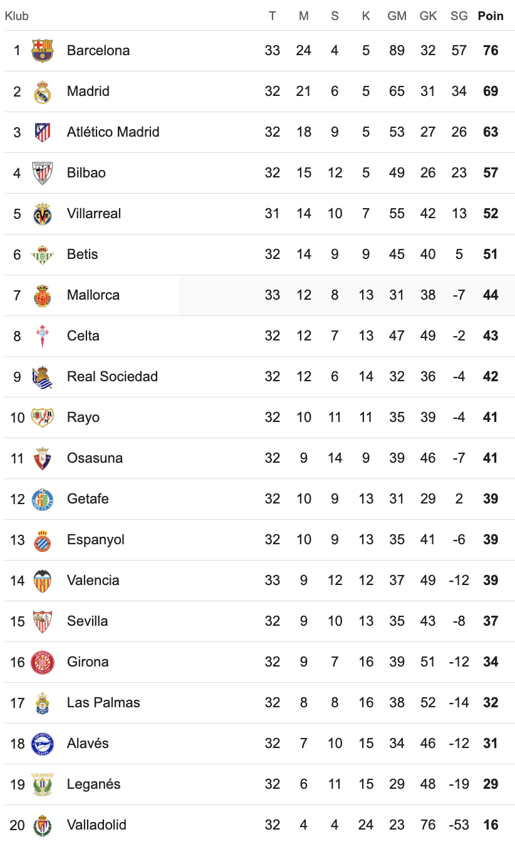Image resolution: width=515 pixels, height=849 pixels.
Task: Click the Valencia bat crest icon
Action: [43, 581]
